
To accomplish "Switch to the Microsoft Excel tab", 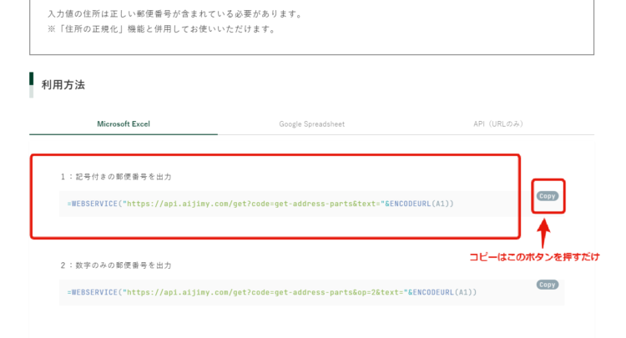I will [124, 124].
